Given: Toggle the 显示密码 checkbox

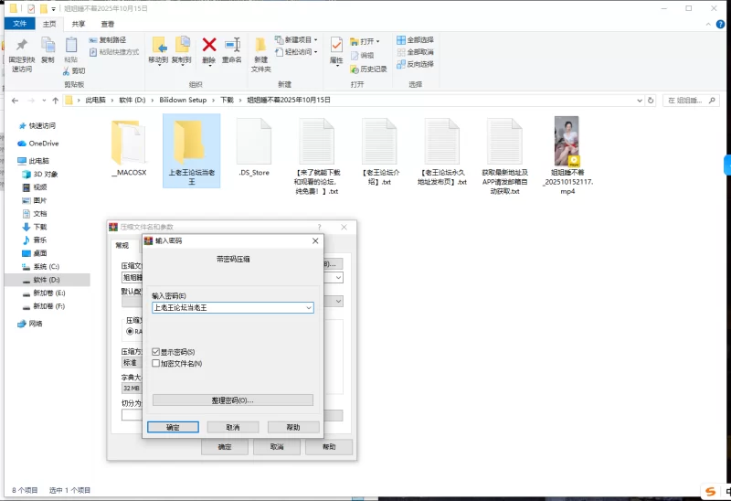Looking at the screenshot, I should [156, 352].
